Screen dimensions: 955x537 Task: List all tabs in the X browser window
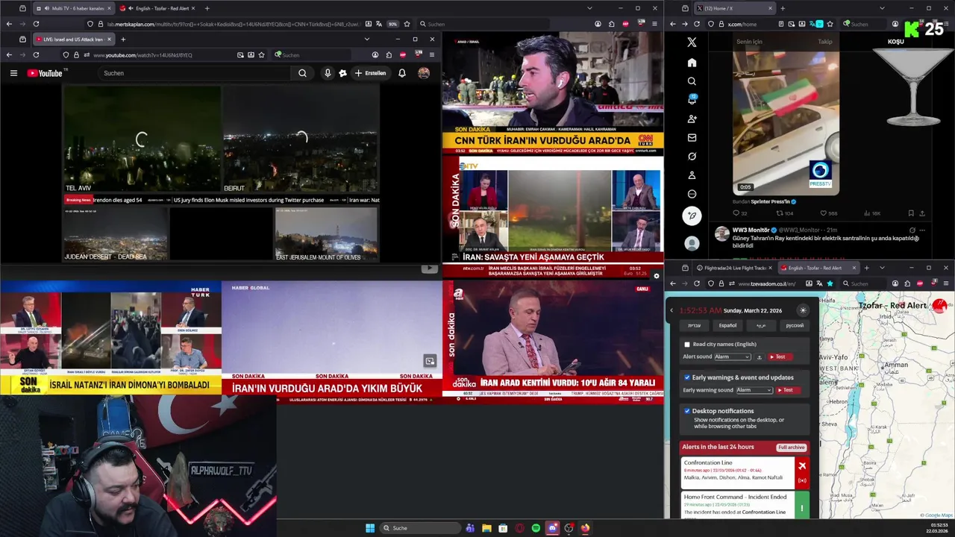tap(882, 8)
